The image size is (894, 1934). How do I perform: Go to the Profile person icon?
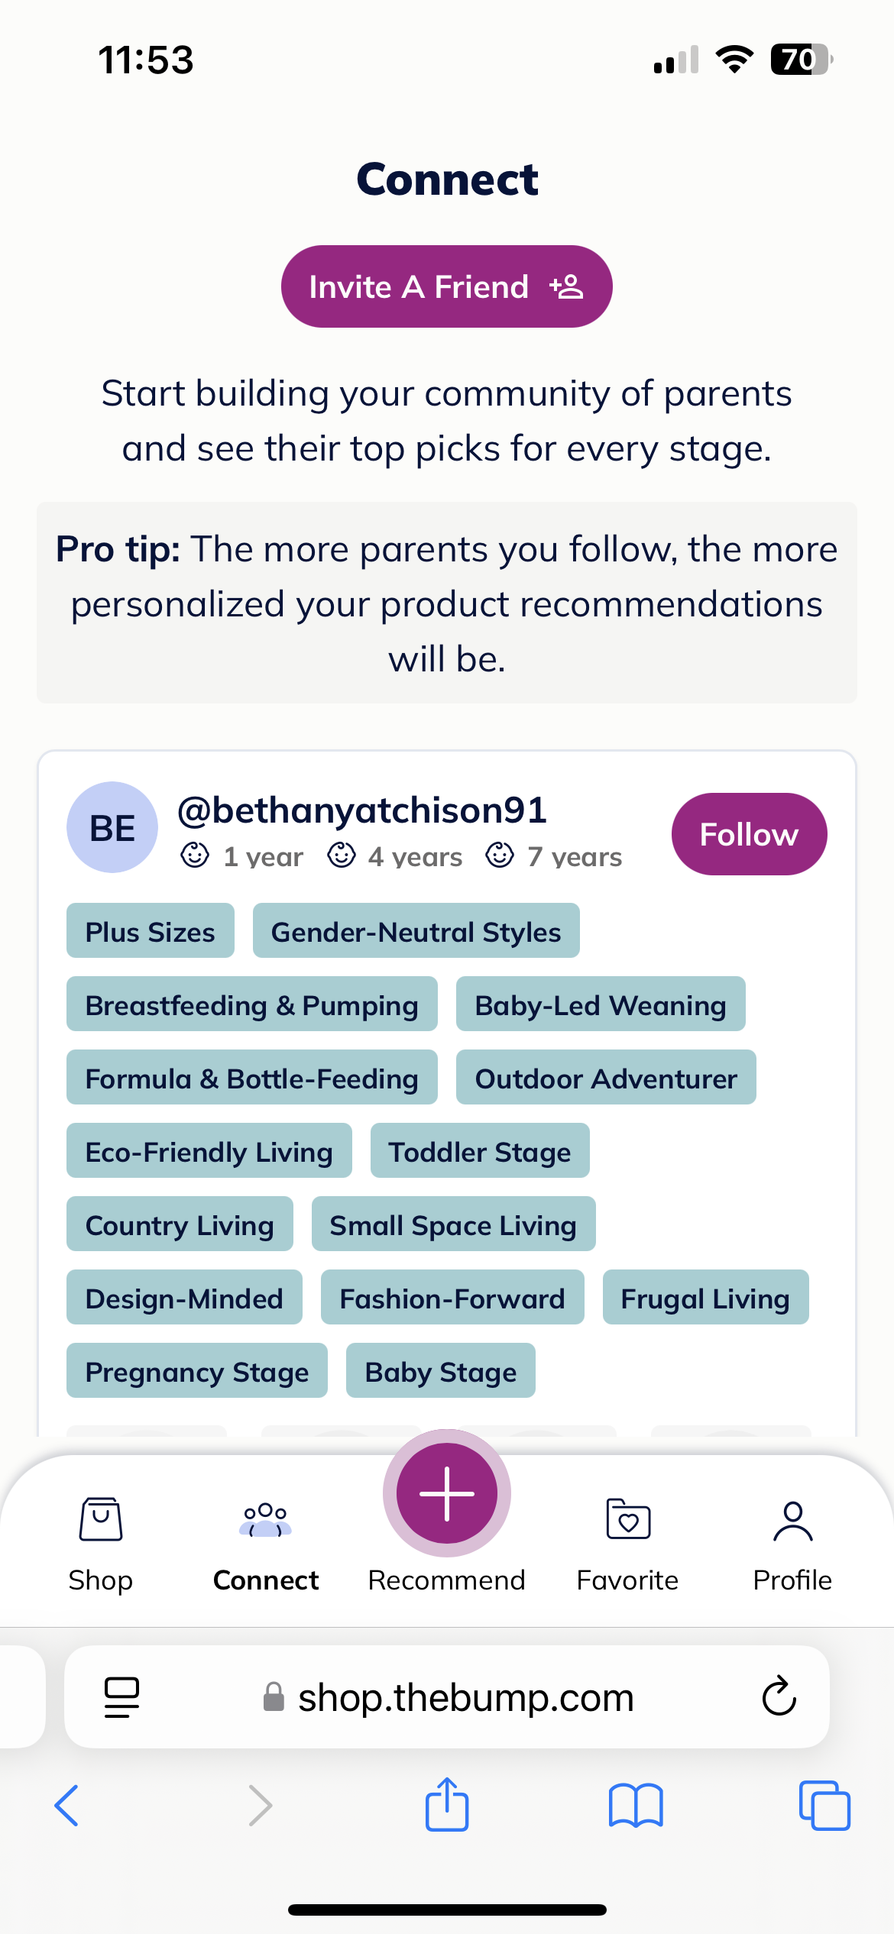pos(792,1520)
